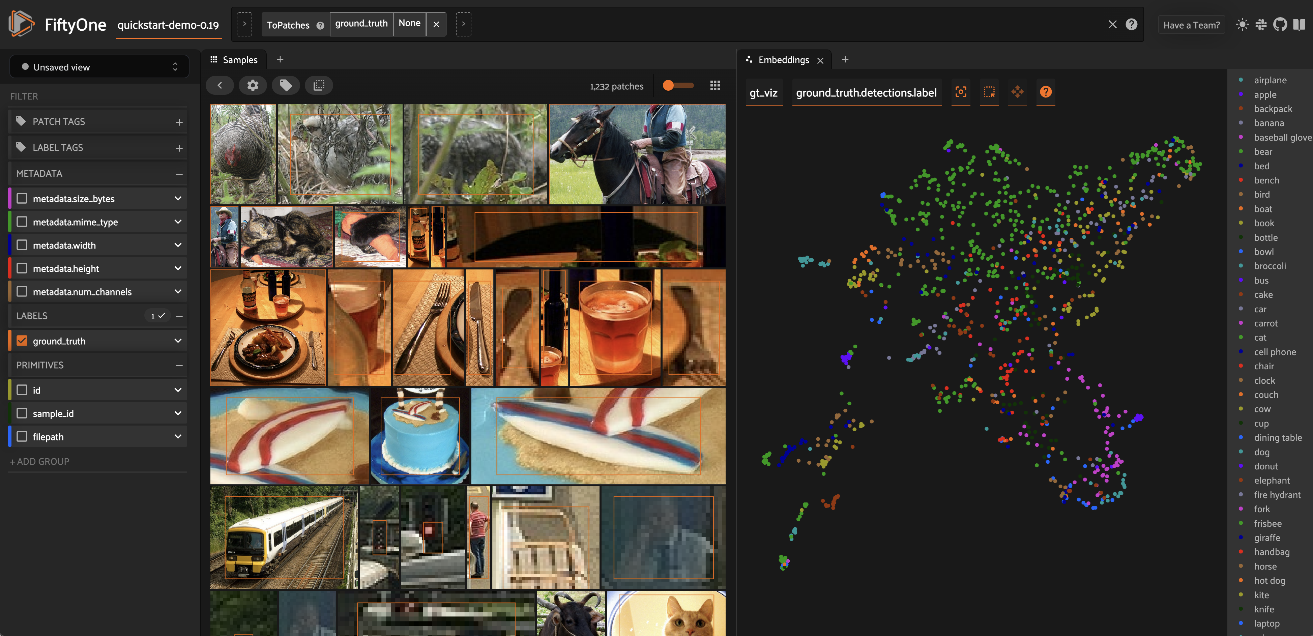This screenshot has width=1313, height=636.
Task: Open the gt_viz brain key selector
Action: pos(763,93)
